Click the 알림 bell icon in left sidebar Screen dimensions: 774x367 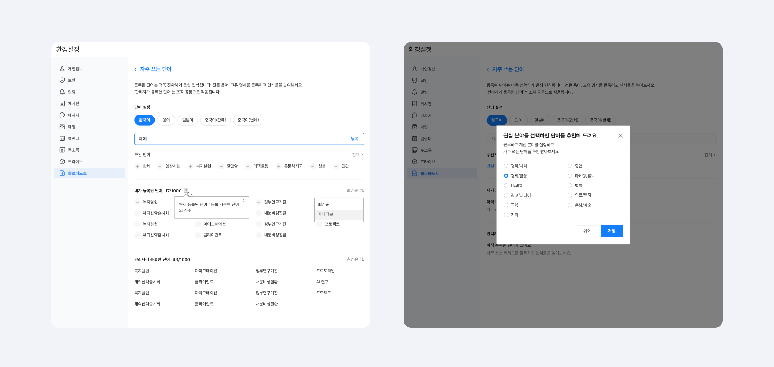pos(62,92)
